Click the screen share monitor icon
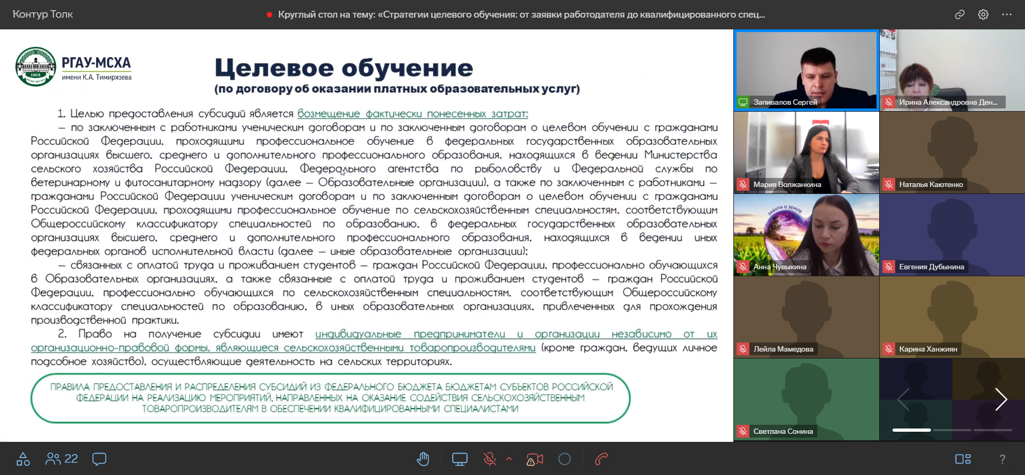Screen dimensions: 1025x475 (459, 459)
